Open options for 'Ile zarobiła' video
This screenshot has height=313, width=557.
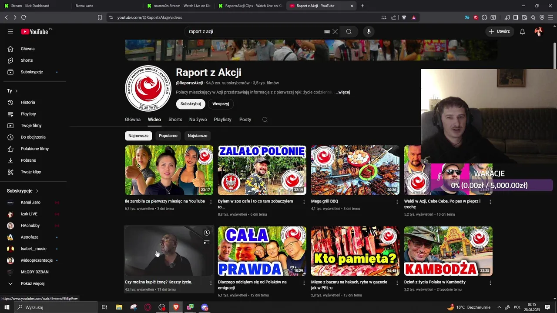211,202
